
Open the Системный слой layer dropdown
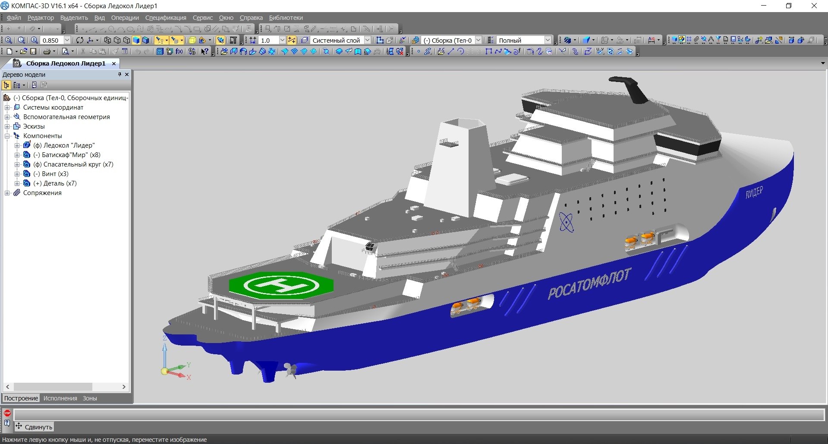[367, 40]
